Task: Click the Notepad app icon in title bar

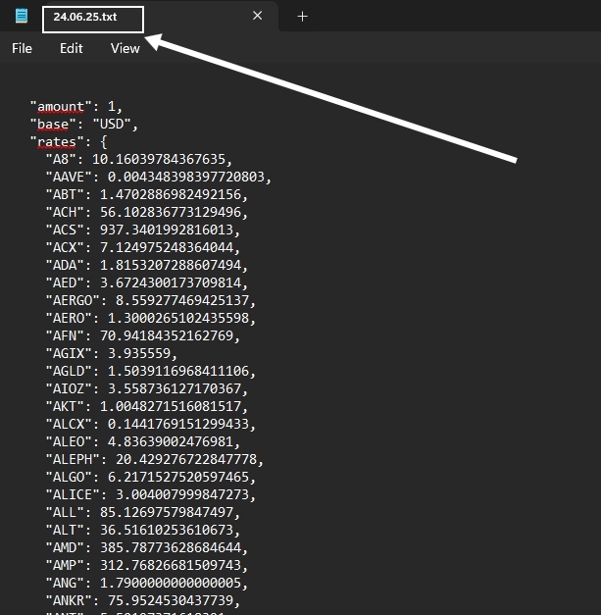Action: (22, 17)
